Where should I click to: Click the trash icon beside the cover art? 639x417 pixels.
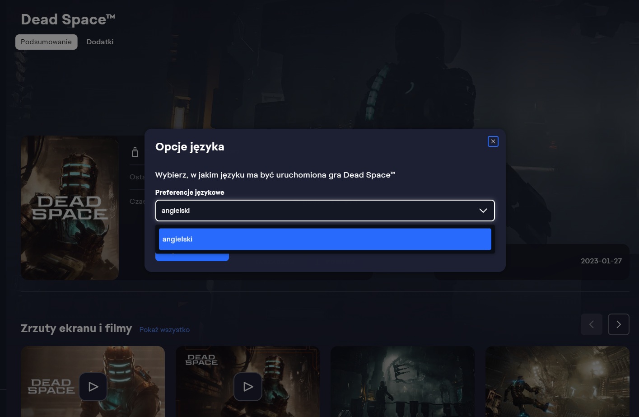pyautogui.click(x=135, y=152)
